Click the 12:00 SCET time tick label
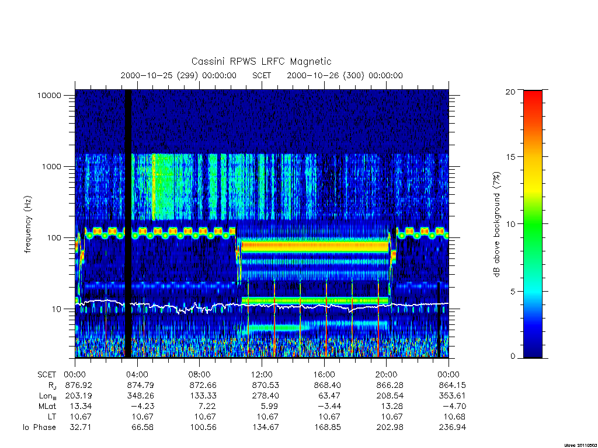This screenshot has height=448, width=598. click(x=262, y=374)
